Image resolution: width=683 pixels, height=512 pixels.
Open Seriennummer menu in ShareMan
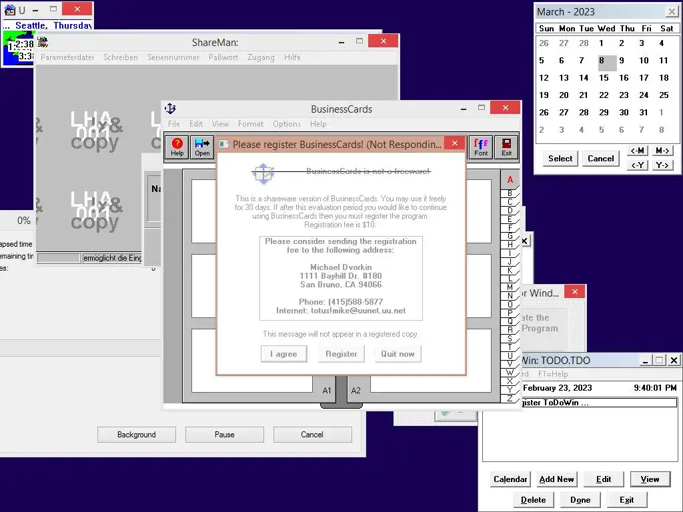(173, 57)
